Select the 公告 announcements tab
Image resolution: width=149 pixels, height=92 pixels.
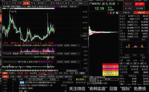tap(26, 77)
